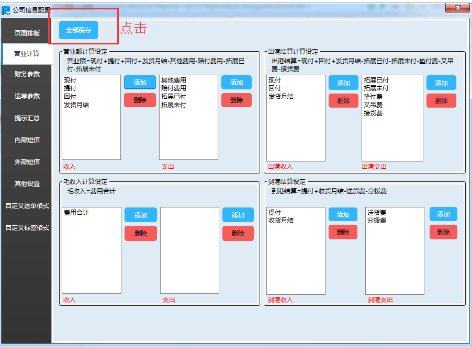Select 运单参数 in the sidebar
Screen dimensions: 472x347
point(27,96)
